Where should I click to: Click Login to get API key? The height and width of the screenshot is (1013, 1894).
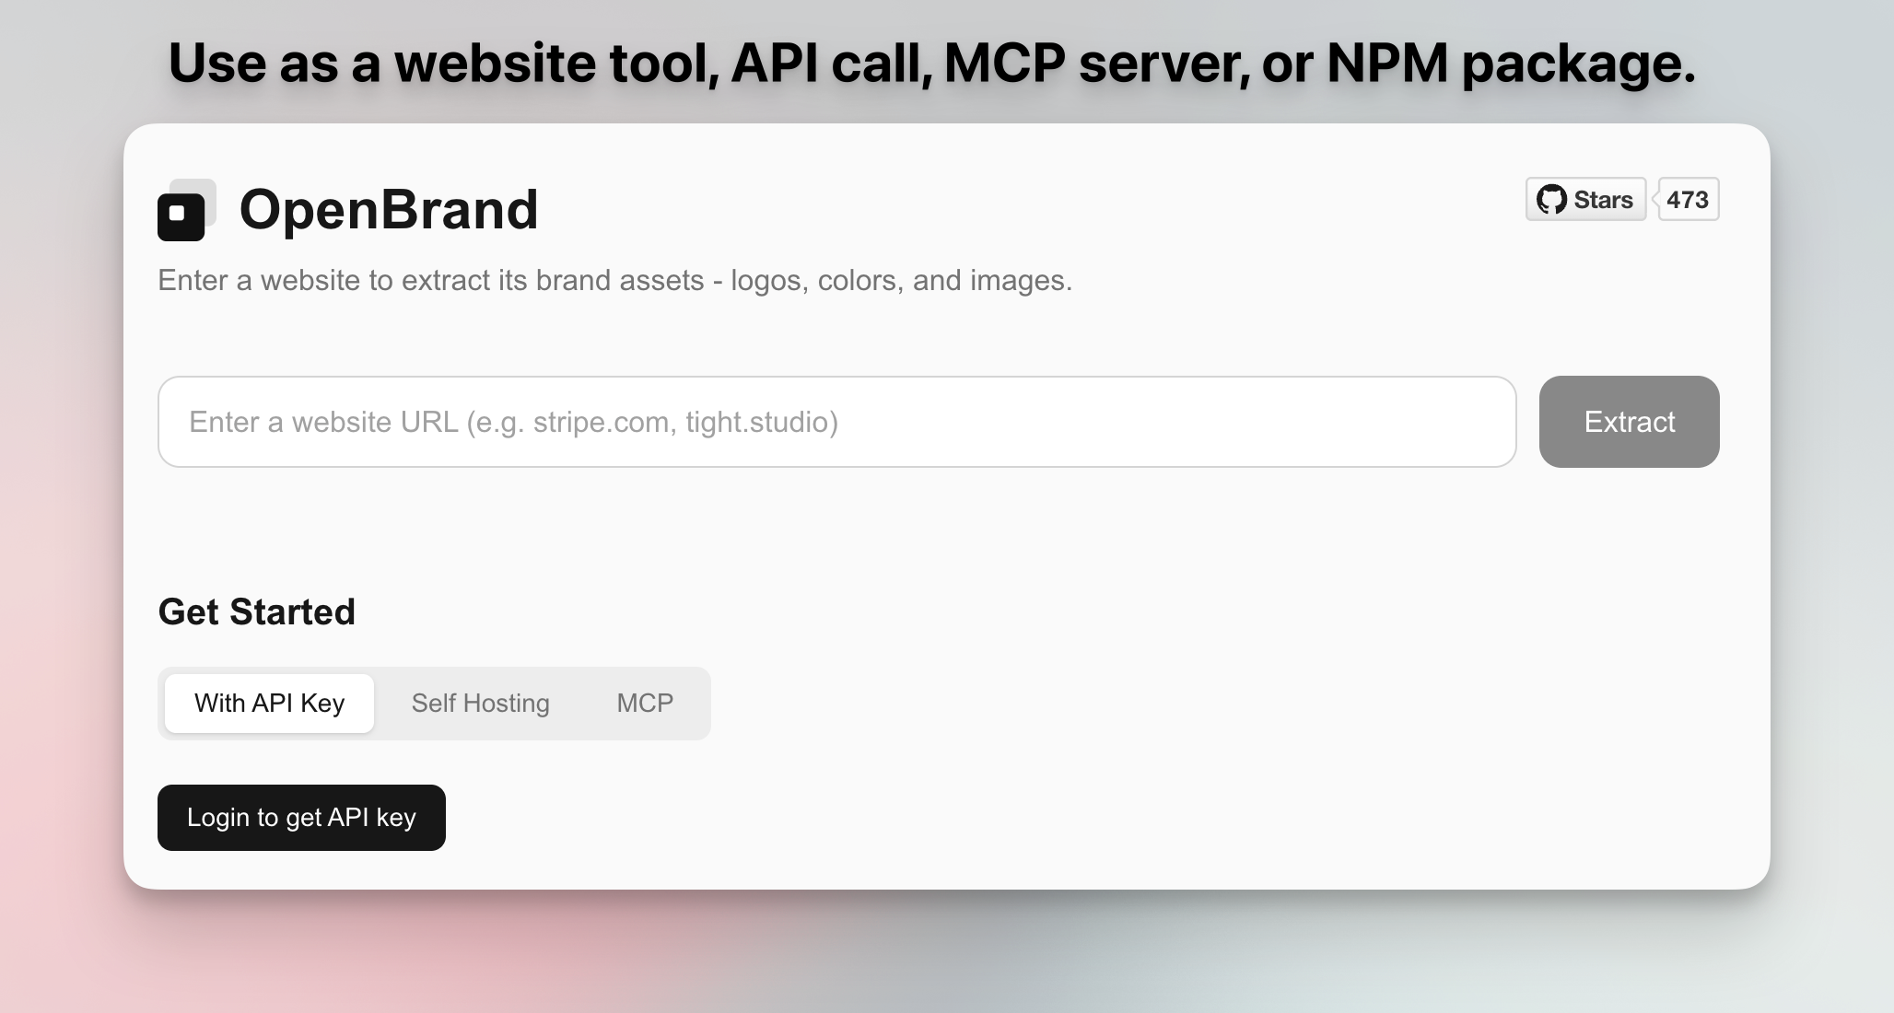click(x=301, y=818)
